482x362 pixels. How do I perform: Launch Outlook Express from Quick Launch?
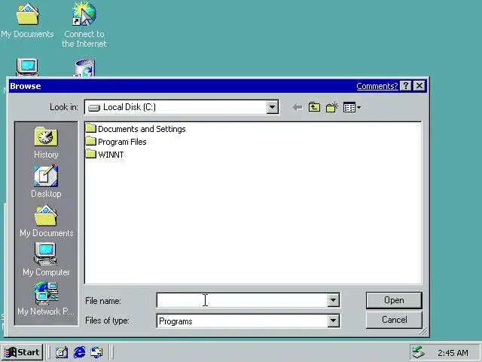(x=97, y=352)
